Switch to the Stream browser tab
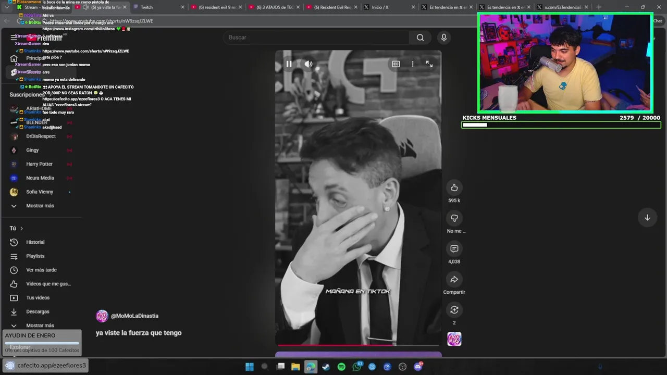 click(x=42, y=7)
